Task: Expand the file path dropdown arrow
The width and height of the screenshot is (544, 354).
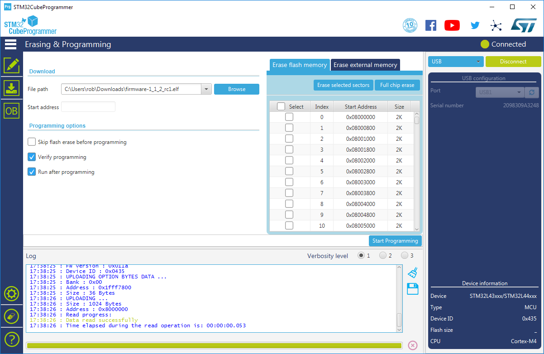Action: tap(207, 89)
